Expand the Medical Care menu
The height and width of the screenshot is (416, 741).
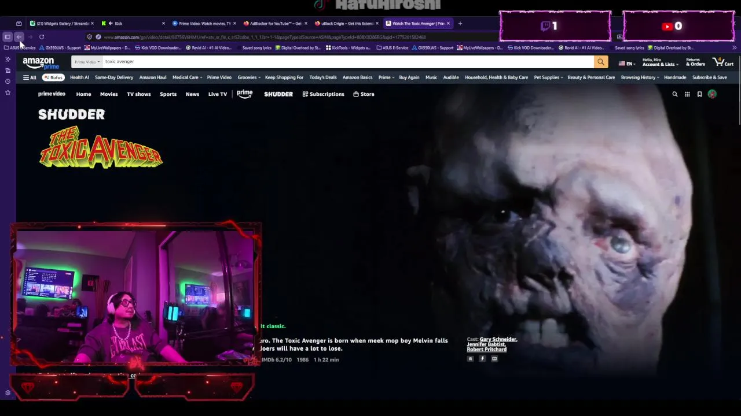click(187, 77)
